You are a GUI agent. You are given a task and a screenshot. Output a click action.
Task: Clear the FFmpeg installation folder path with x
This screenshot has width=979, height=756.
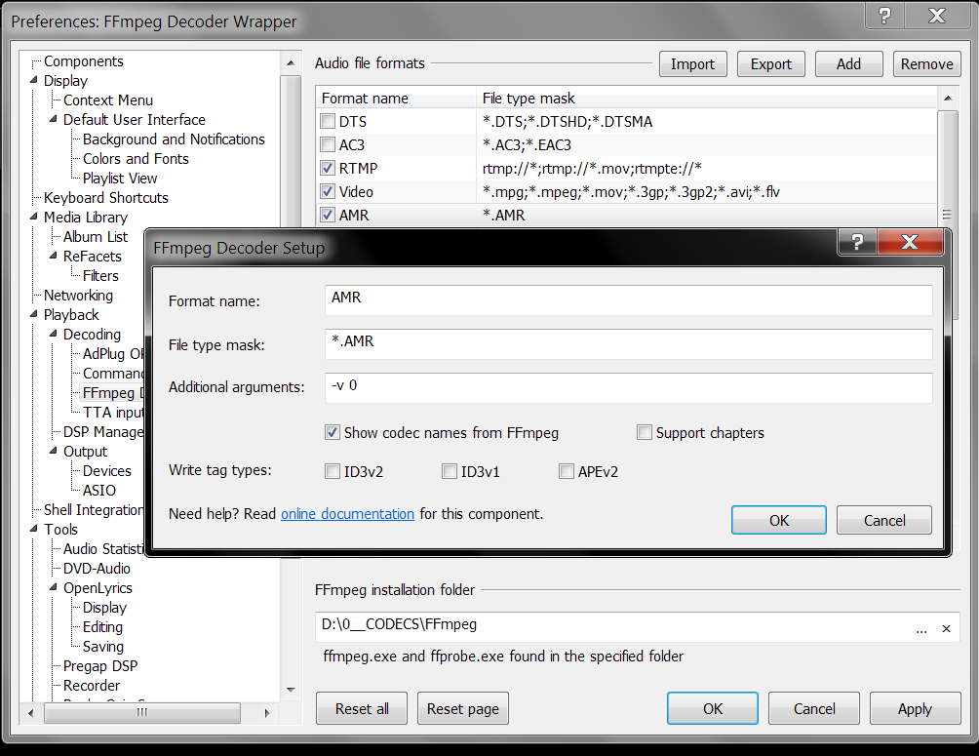pyautogui.click(x=946, y=629)
